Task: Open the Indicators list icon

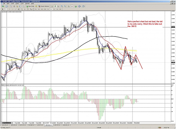Action: coord(76,6)
